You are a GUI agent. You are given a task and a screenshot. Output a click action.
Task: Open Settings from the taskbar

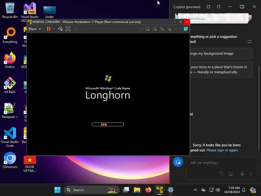tap(171, 190)
